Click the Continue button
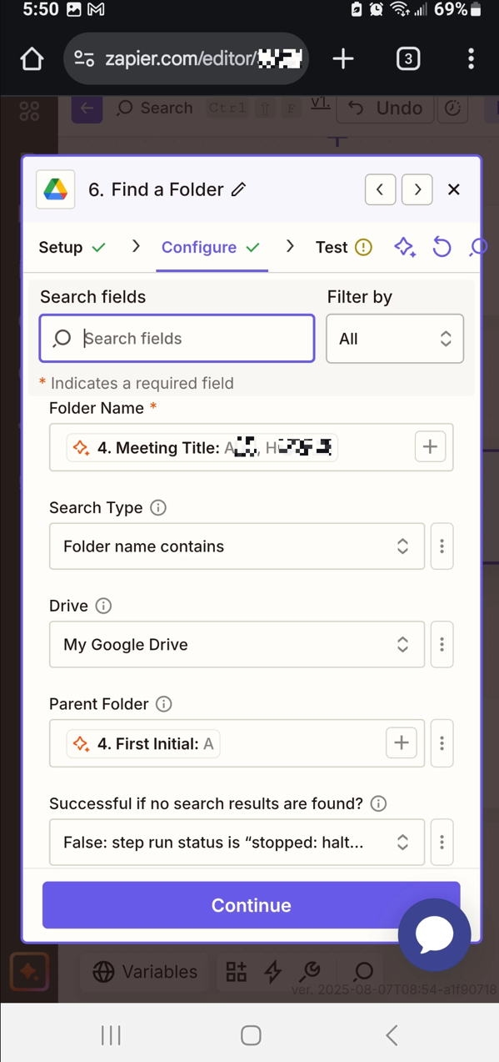Screen dimensions: 499x1062 (251, 905)
